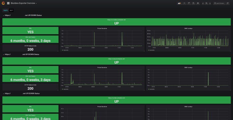Open the cloud site UP panel title
Image resolution: width=233 pixels, height=120 pixels.
click(x=116, y=59)
